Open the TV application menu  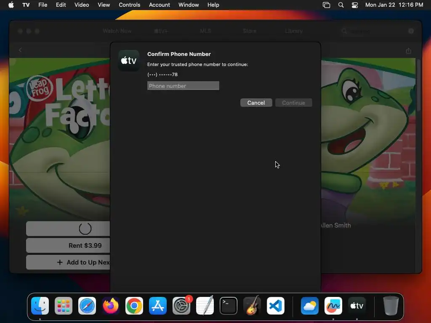(26, 5)
